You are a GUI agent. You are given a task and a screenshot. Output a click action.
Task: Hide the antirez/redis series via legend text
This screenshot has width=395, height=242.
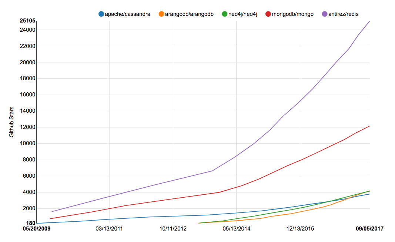343,14
